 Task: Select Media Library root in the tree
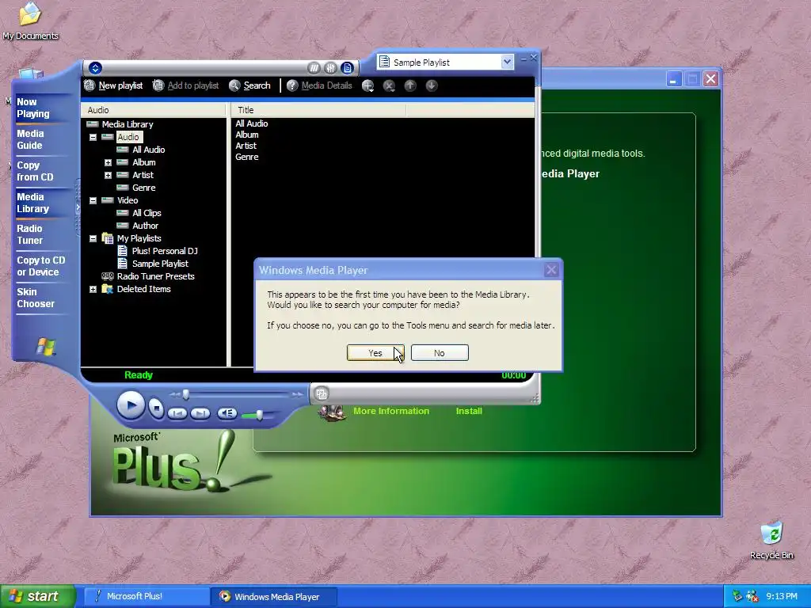pyautogui.click(x=128, y=124)
